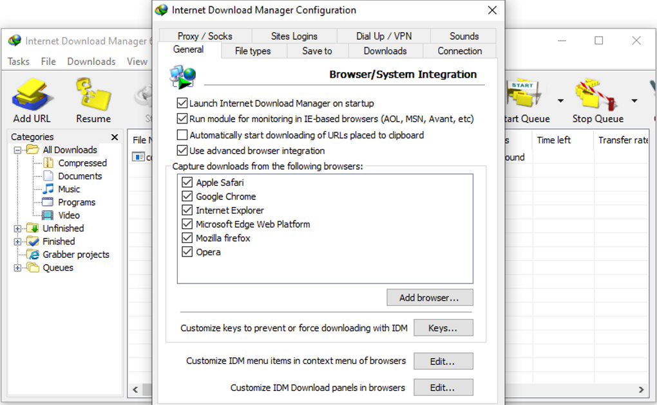
Task: Click the Video film category icon
Action: [x=48, y=215]
